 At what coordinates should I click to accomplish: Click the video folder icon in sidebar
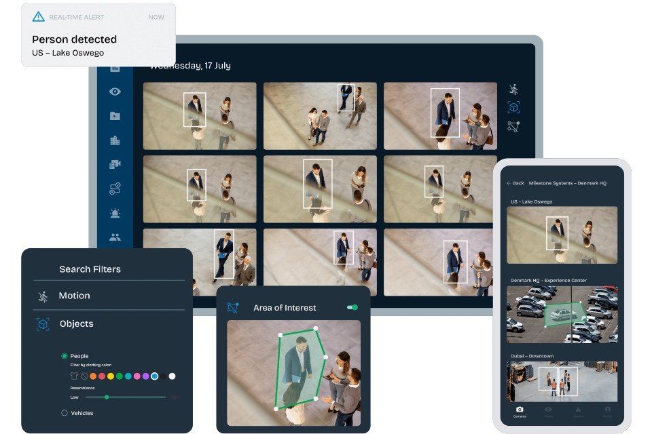115,116
